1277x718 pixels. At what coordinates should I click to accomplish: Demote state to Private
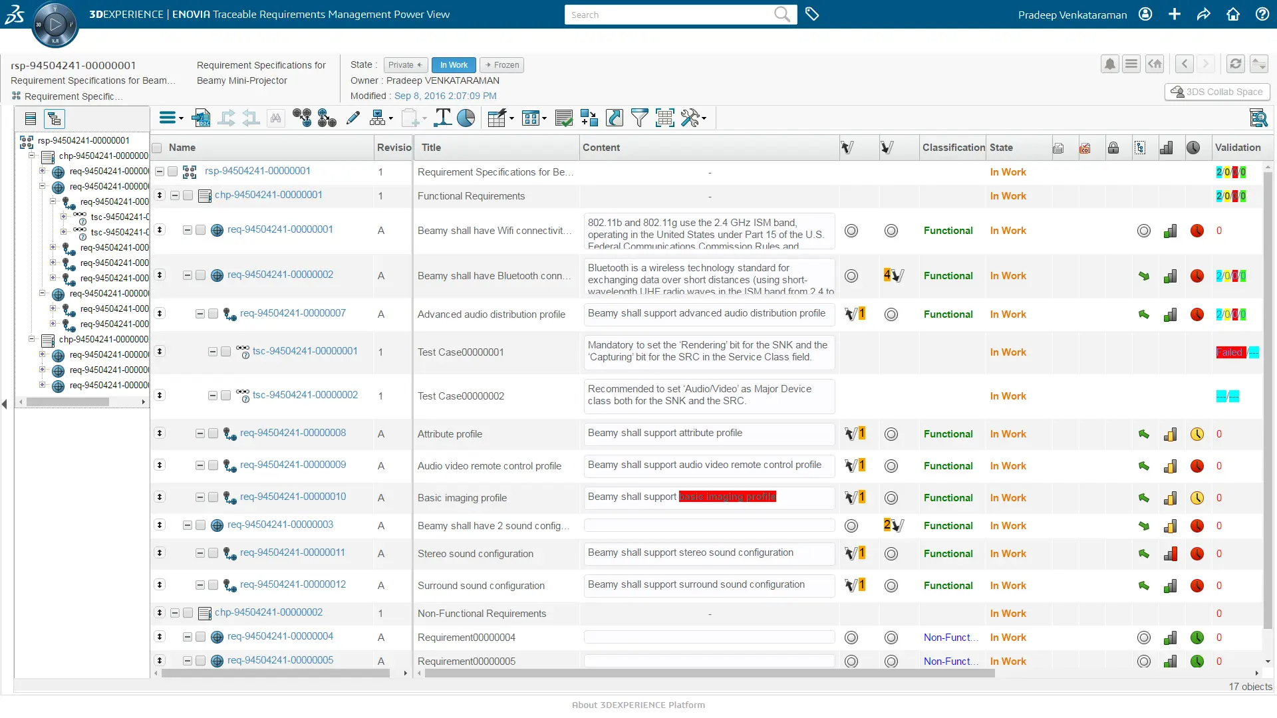pos(405,65)
